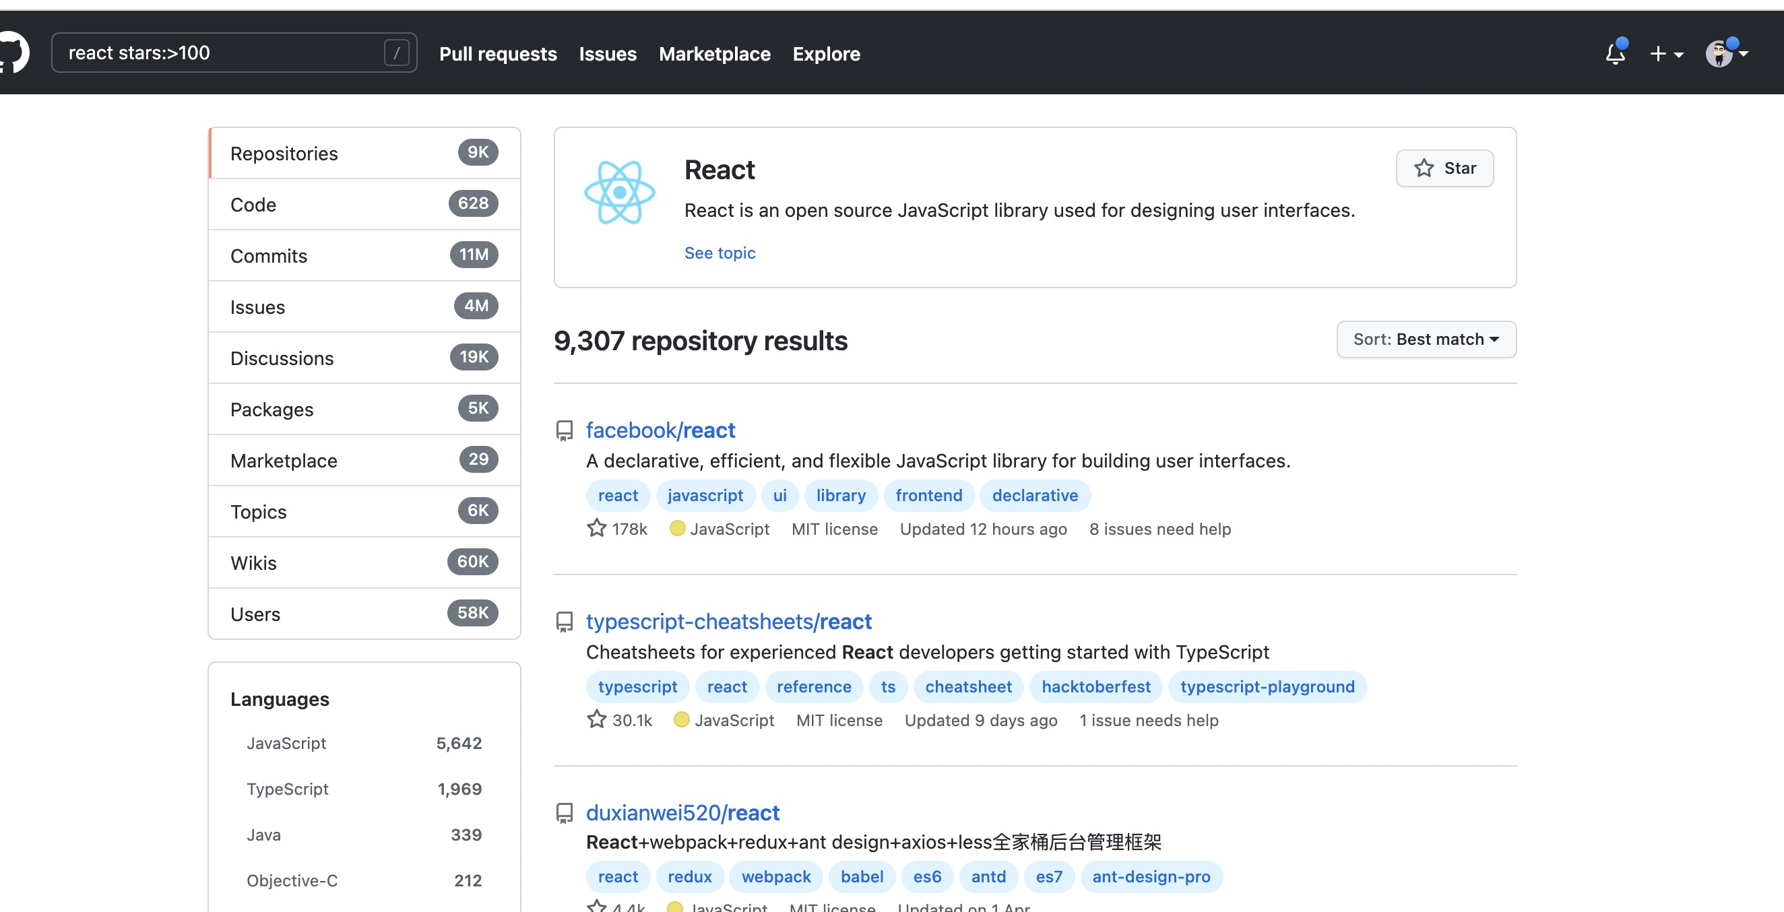
Task: Click star icon showing 178k stars
Action: (x=596, y=528)
